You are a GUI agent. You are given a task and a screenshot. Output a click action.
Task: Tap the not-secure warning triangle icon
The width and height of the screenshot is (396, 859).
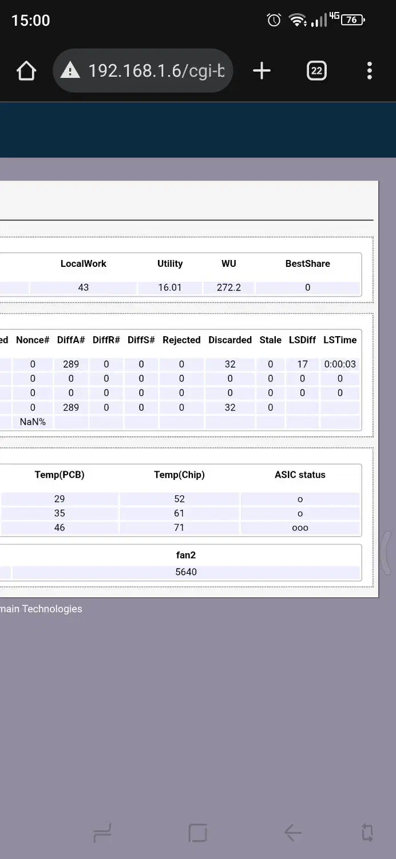pyautogui.click(x=70, y=71)
